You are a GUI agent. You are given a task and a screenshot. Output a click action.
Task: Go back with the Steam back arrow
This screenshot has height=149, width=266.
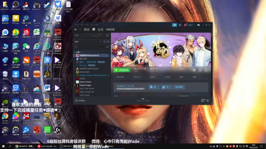pyautogui.click(x=75, y=29)
